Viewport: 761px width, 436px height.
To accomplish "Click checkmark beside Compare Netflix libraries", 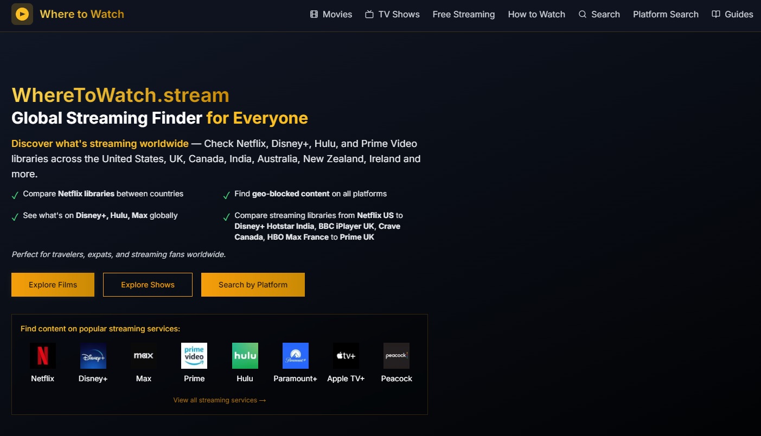I will pos(15,195).
